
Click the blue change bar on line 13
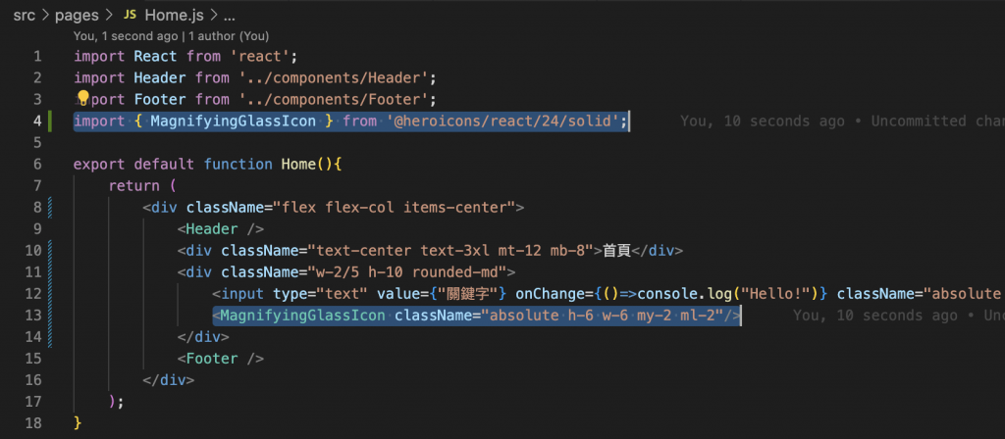click(50, 315)
